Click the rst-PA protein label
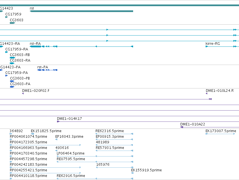Screen dimensions: 239x180 pyautogui.click(x=43, y=67)
